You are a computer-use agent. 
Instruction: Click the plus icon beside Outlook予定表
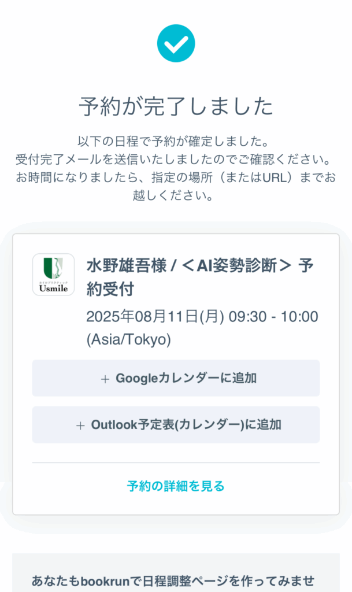tap(80, 425)
